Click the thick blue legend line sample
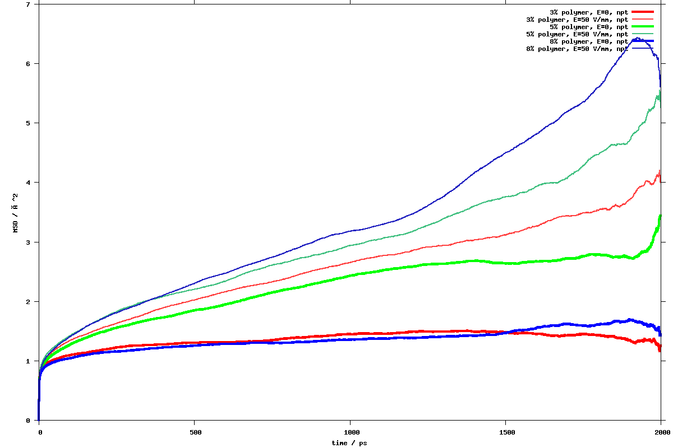673x448 pixels. (643, 41)
